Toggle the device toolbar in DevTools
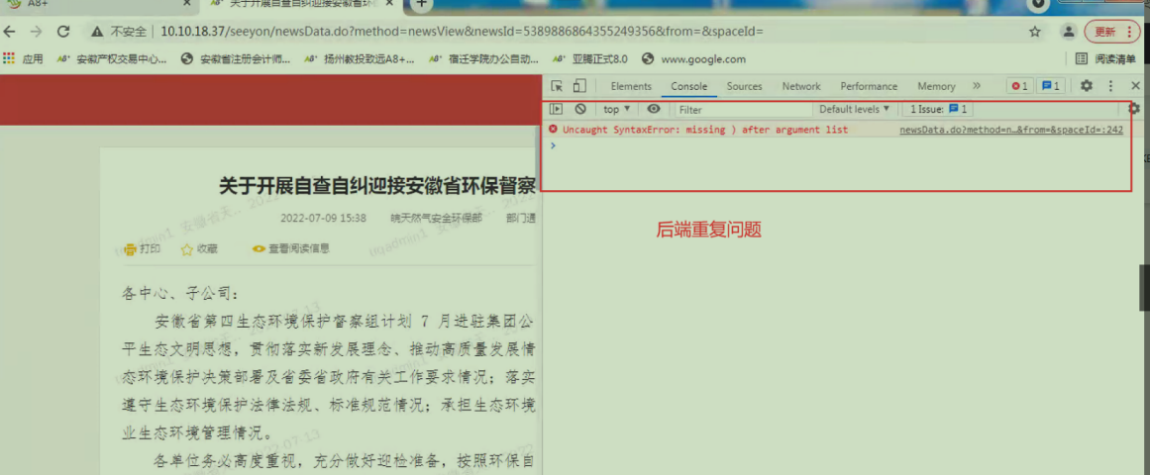The width and height of the screenshot is (1150, 475). pyautogui.click(x=579, y=86)
